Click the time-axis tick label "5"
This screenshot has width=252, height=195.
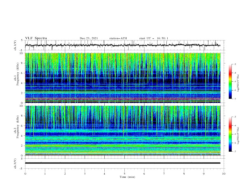click(124, 174)
